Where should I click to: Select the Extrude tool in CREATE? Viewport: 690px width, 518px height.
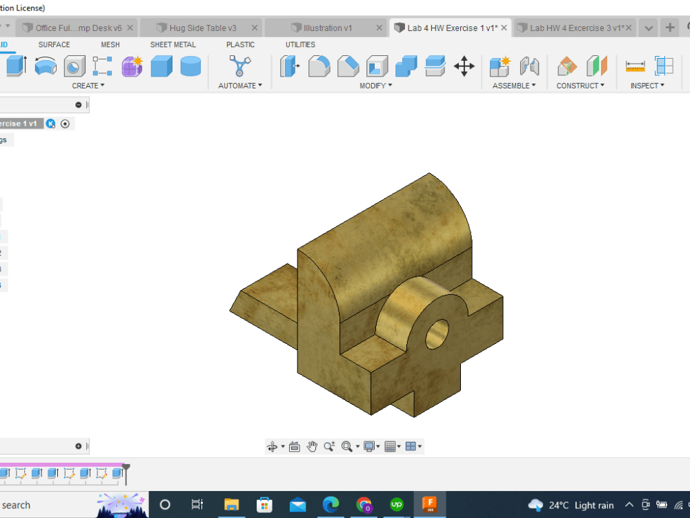pos(16,66)
